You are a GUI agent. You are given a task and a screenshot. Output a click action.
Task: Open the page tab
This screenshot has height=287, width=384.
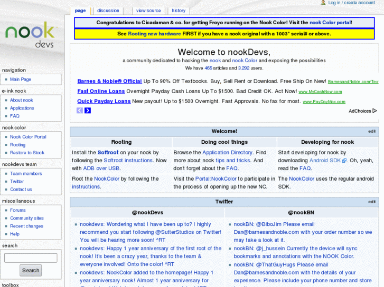80,11
